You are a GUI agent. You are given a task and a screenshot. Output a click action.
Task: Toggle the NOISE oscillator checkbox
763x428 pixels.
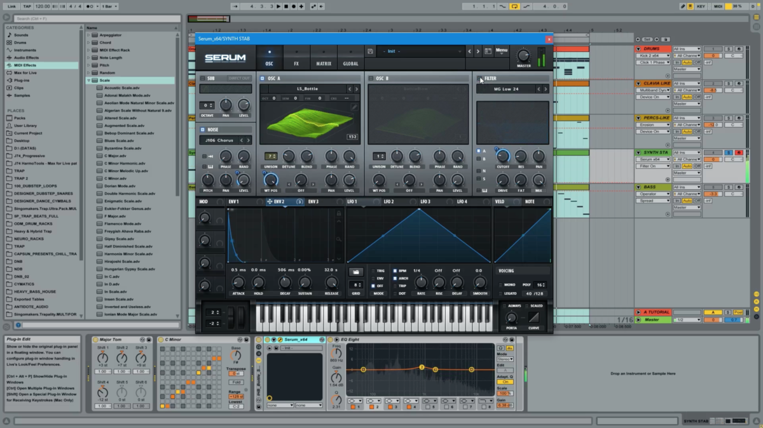(203, 130)
